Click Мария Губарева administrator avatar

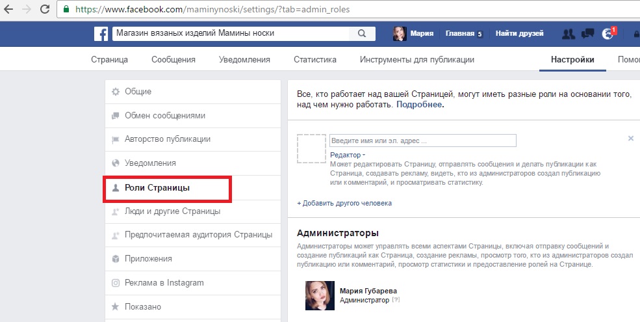coord(320,295)
